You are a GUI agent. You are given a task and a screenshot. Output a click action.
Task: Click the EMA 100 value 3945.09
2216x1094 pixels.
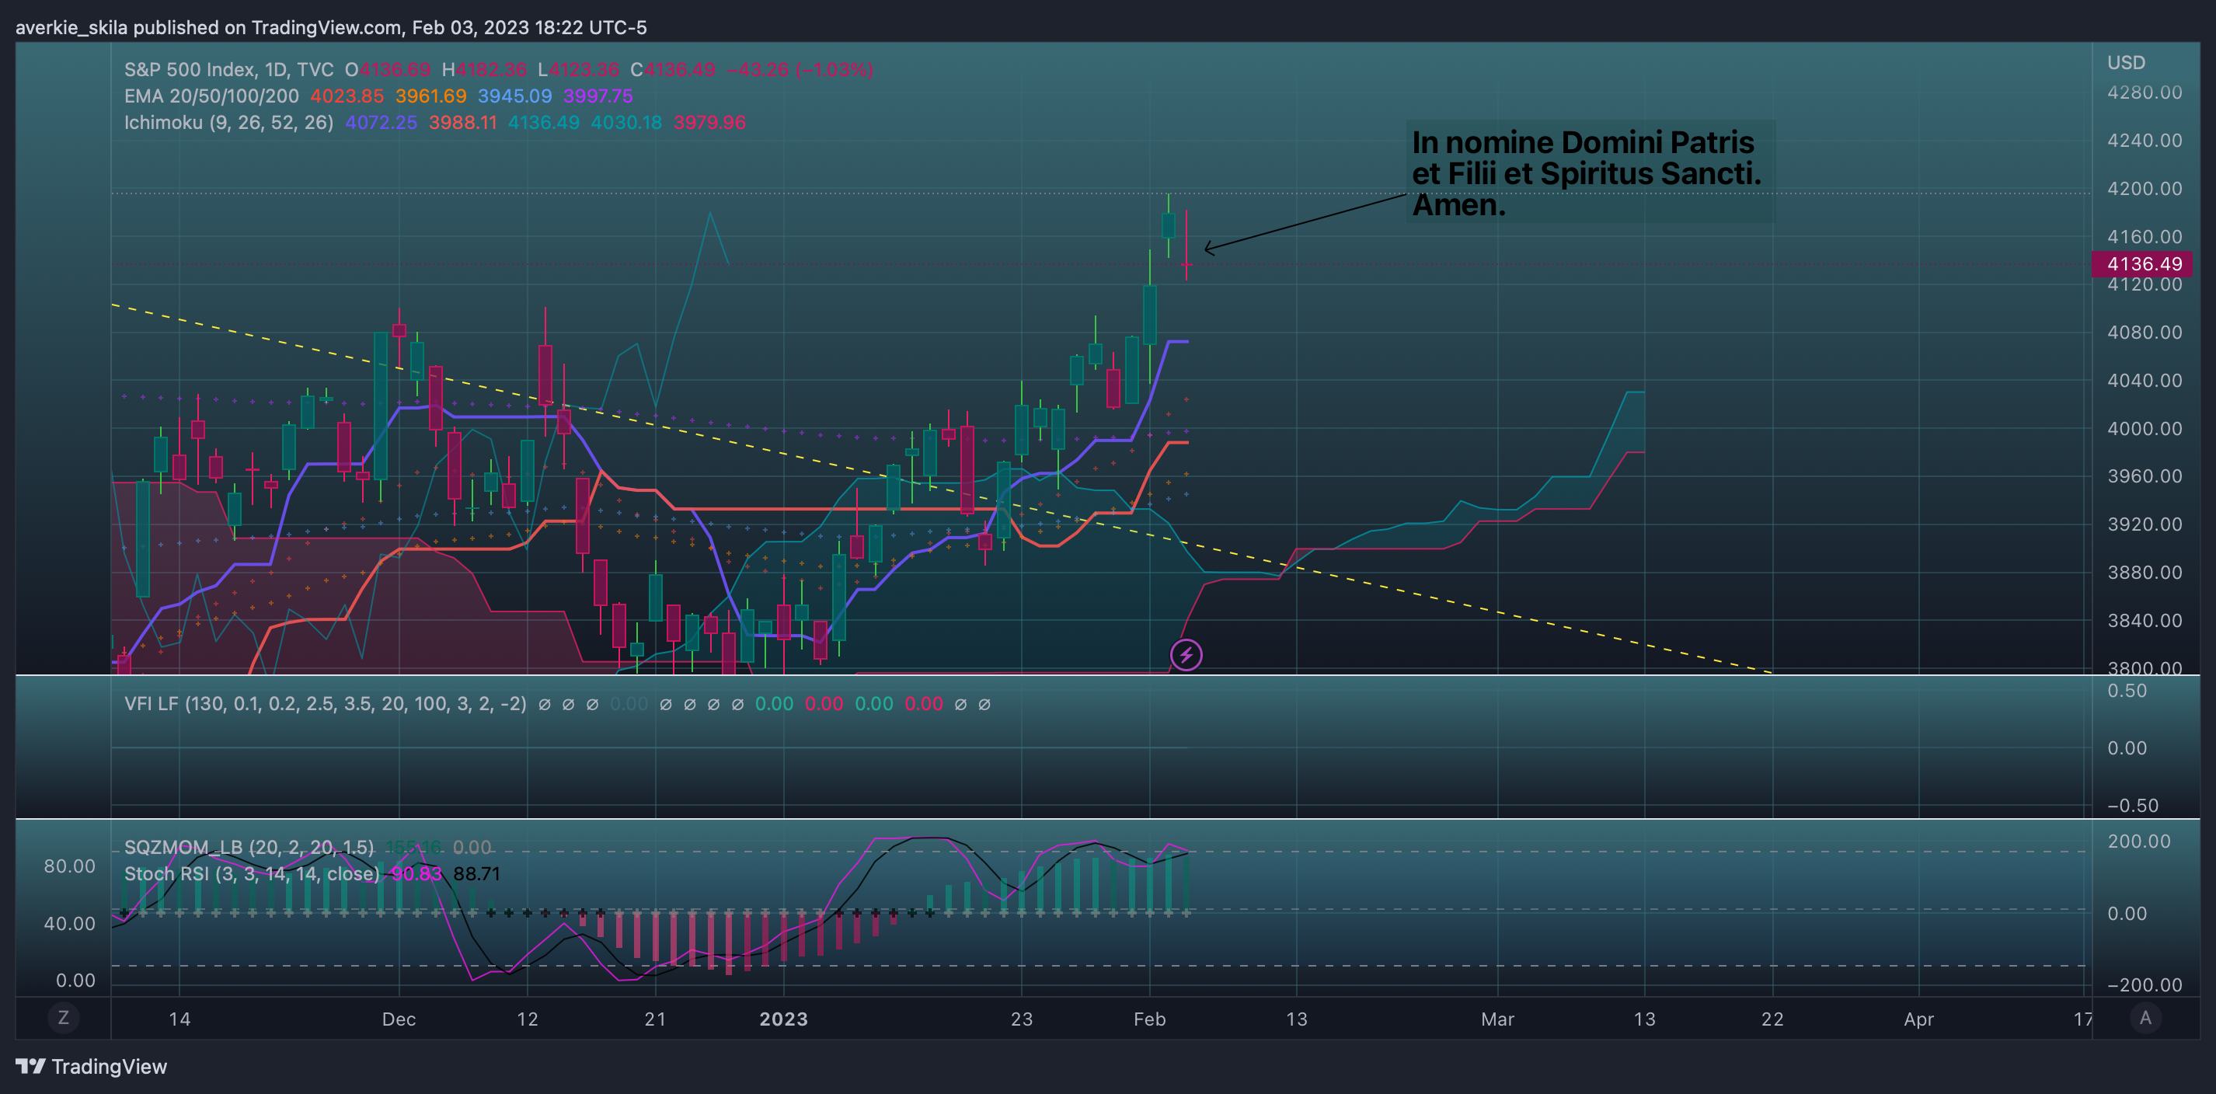click(x=514, y=96)
